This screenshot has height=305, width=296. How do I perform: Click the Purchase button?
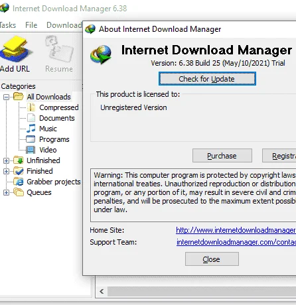pyautogui.click(x=222, y=156)
